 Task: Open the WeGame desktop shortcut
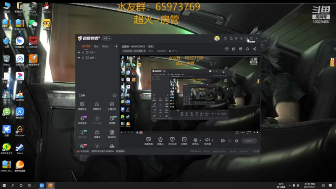click(x=20, y=131)
